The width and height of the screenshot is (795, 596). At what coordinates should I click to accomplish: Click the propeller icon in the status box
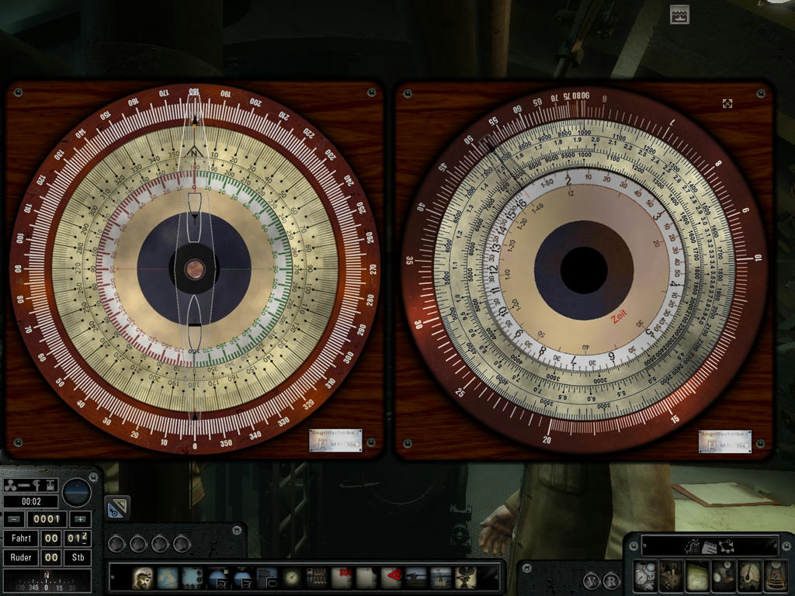pos(10,486)
